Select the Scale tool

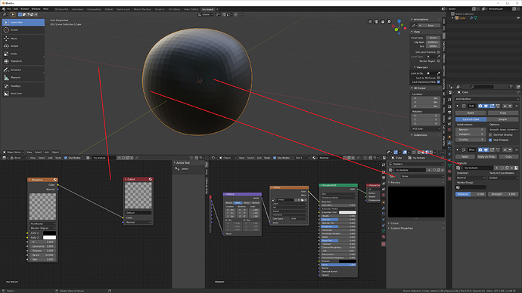point(23,54)
